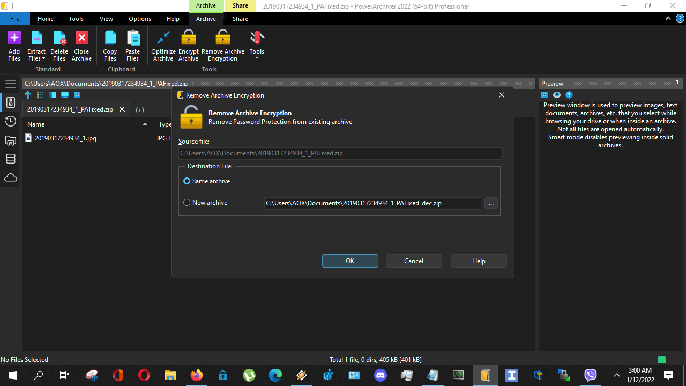Select the New archive radio button
The width and height of the screenshot is (686, 386).
click(x=187, y=202)
